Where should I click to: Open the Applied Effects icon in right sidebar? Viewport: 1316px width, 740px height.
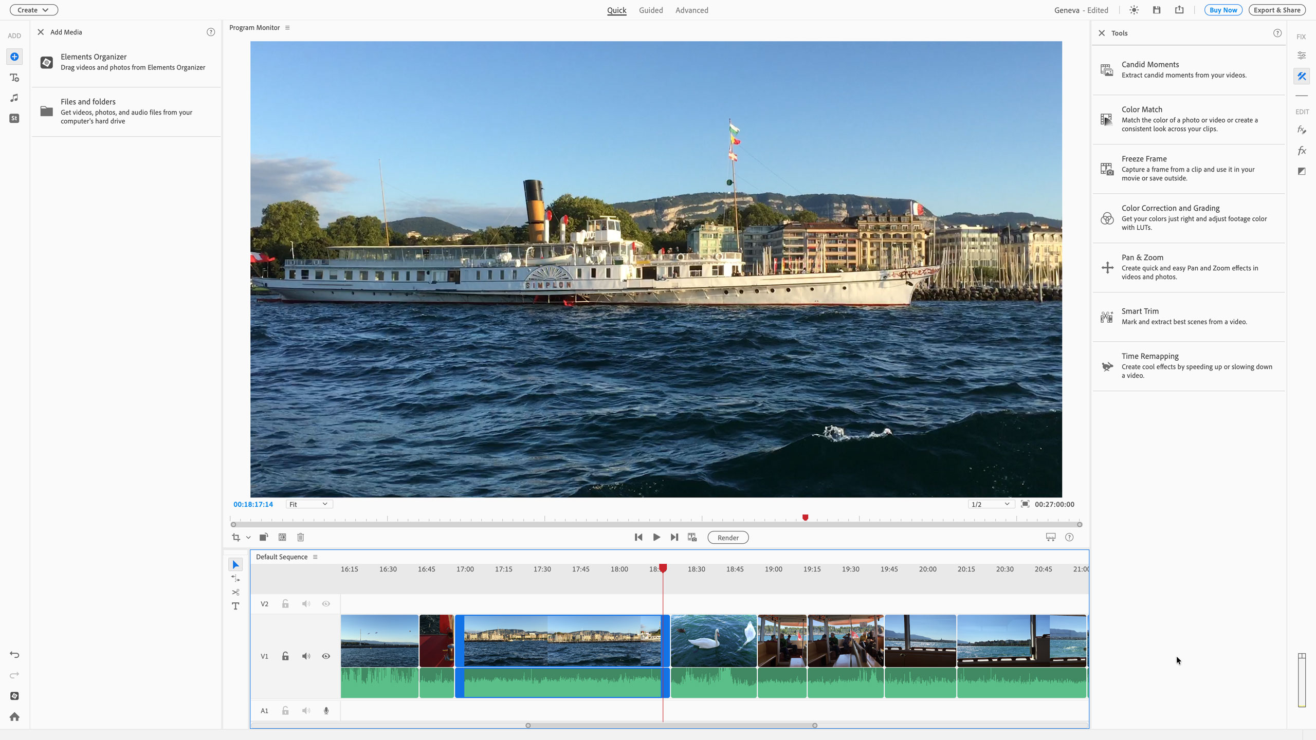[x=1302, y=130]
